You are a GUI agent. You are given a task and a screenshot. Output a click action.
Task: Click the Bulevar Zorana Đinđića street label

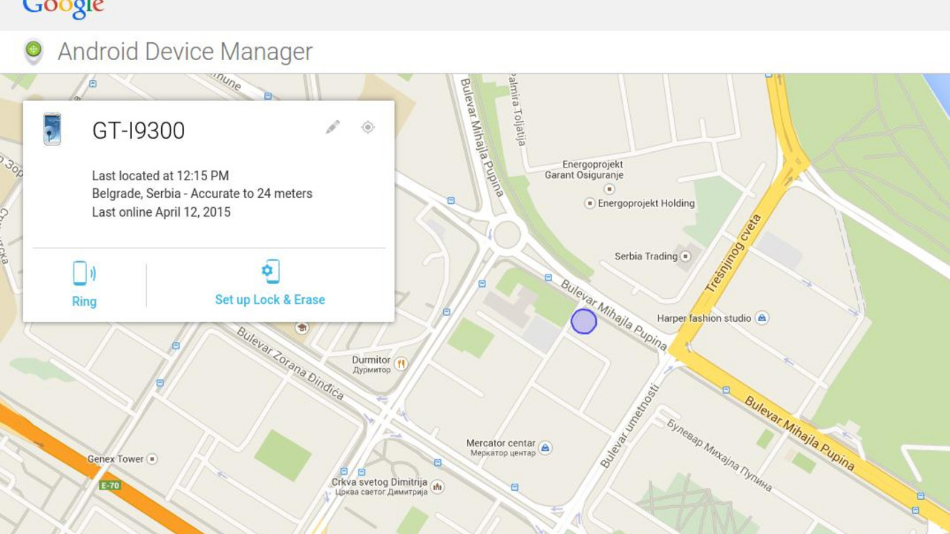pos(290,363)
